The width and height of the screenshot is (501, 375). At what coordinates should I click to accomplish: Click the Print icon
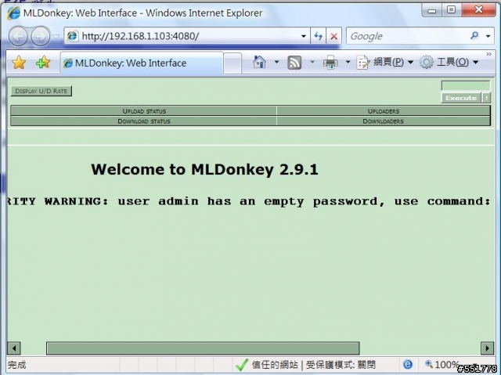point(330,63)
